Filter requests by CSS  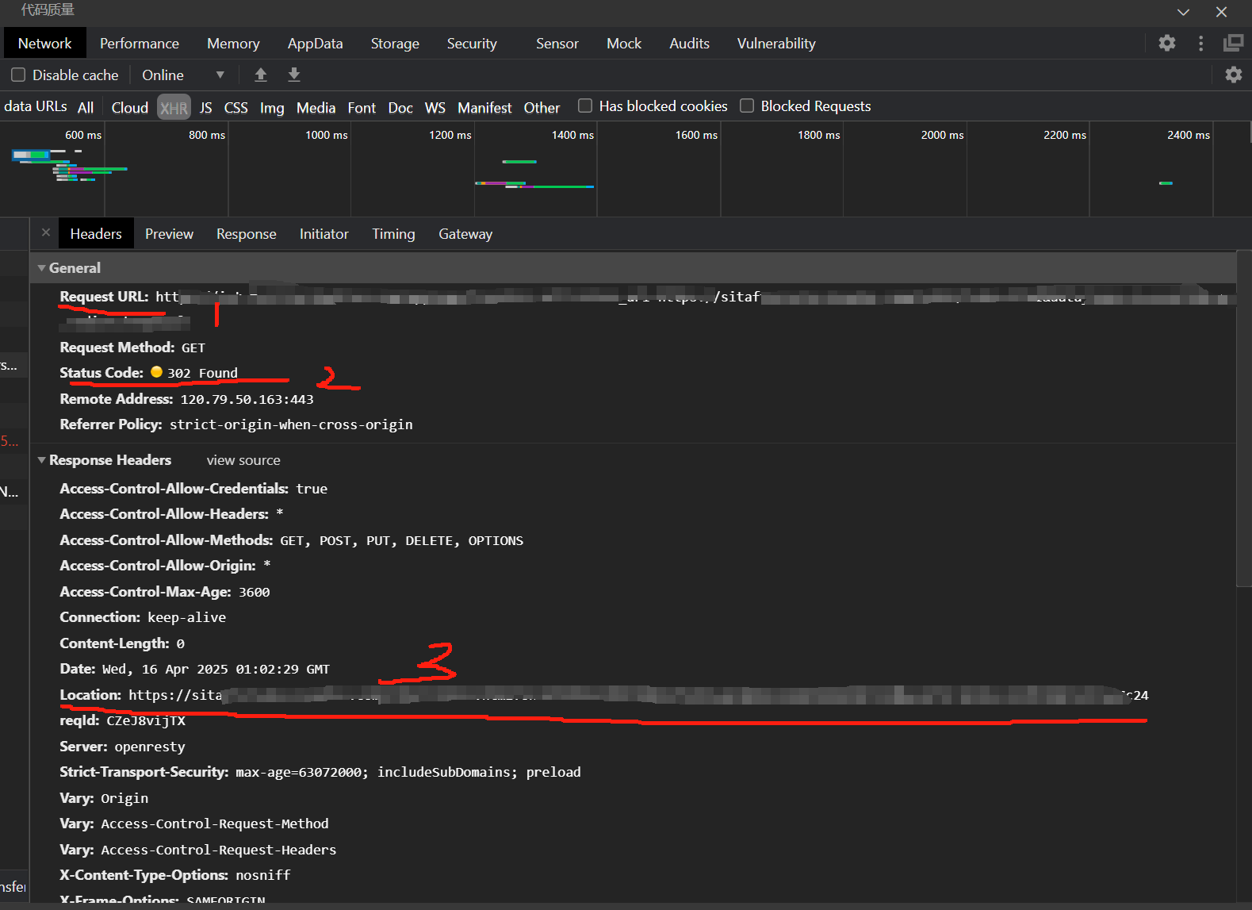(x=236, y=107)
